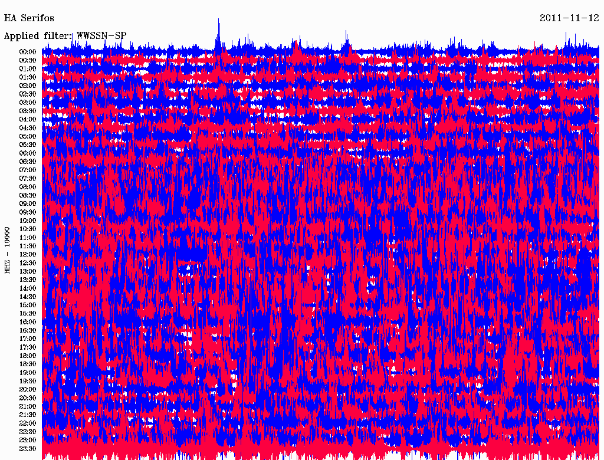Select the 23:30 time label
The image size is (604, 460).
click(28, 449)
